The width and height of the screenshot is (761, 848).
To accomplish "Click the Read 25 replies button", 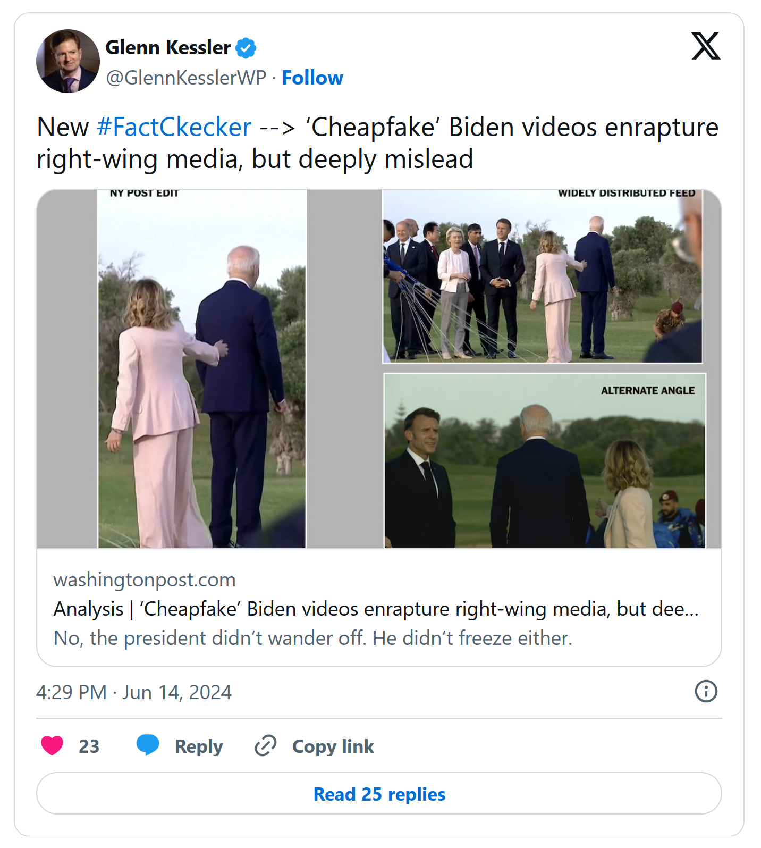I will tap(379, 793).
